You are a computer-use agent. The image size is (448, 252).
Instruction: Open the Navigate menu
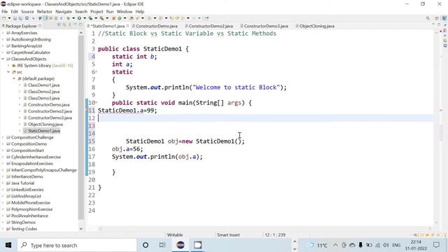[64, 11]
